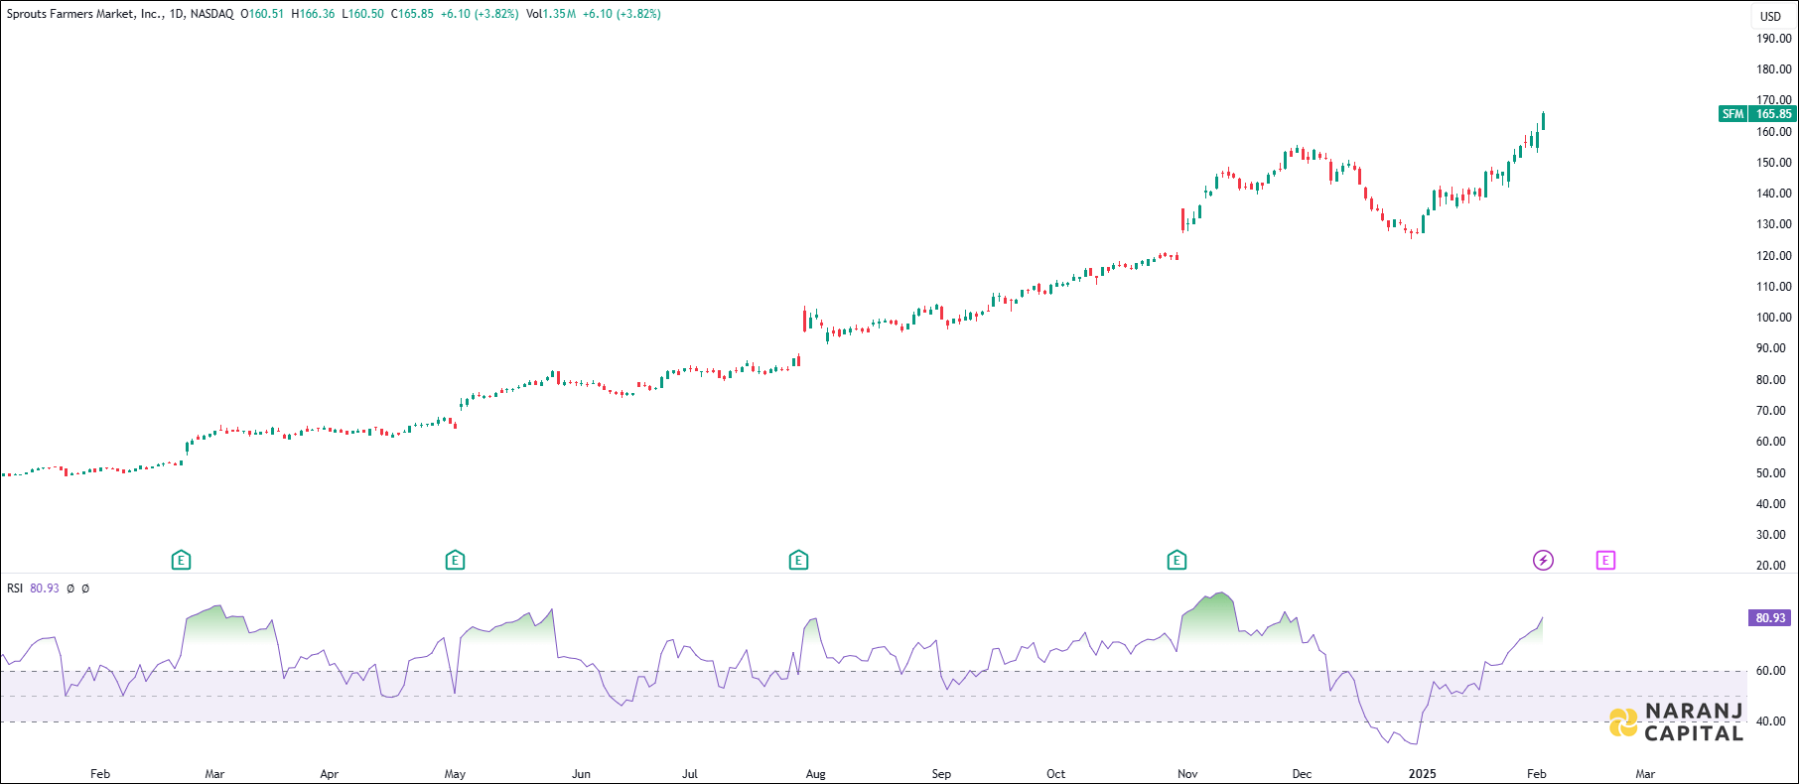
Task: Click the Dec label on time axis
Action: point(1302,774)
